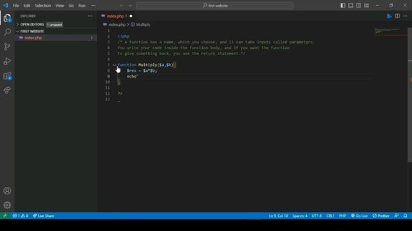Open the Source Control view

7,47
